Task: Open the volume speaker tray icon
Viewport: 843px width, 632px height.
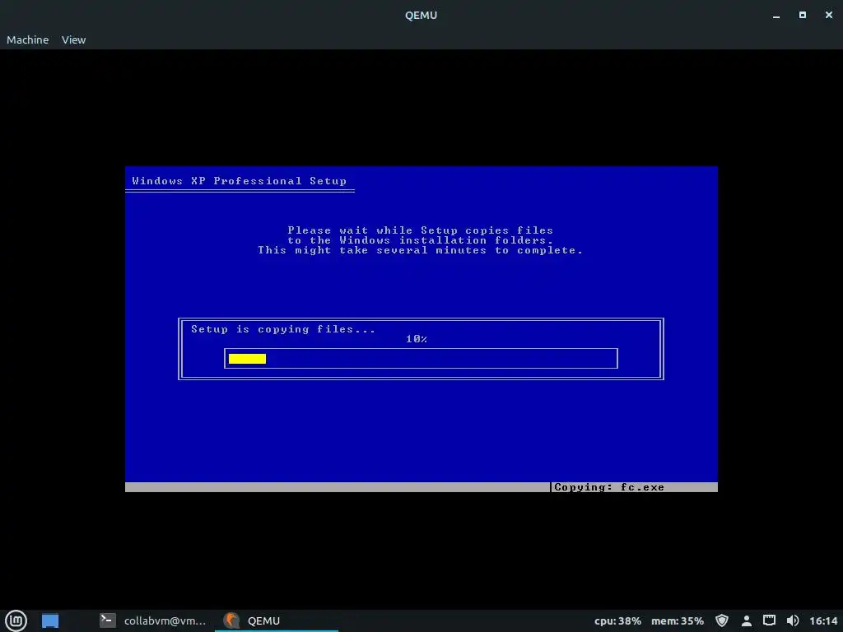Action: pos(793,620)
